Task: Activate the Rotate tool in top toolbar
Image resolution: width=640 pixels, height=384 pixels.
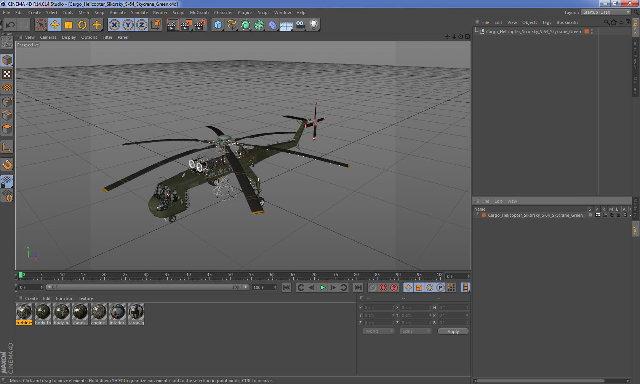Action: [x=82, y=25]
